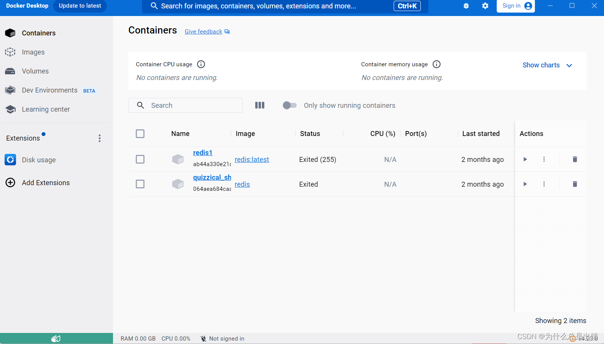
Task: Sort by the Port(s) column header
Action: pos(416,134)
